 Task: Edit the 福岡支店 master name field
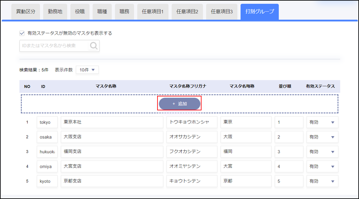(112, 152)
